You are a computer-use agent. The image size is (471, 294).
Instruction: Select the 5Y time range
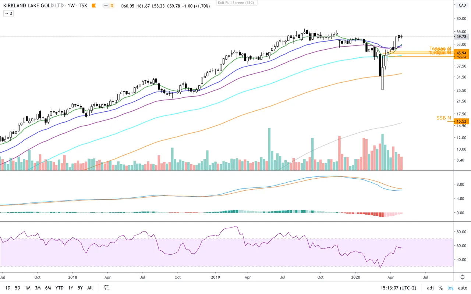click(x=80, y=288)
